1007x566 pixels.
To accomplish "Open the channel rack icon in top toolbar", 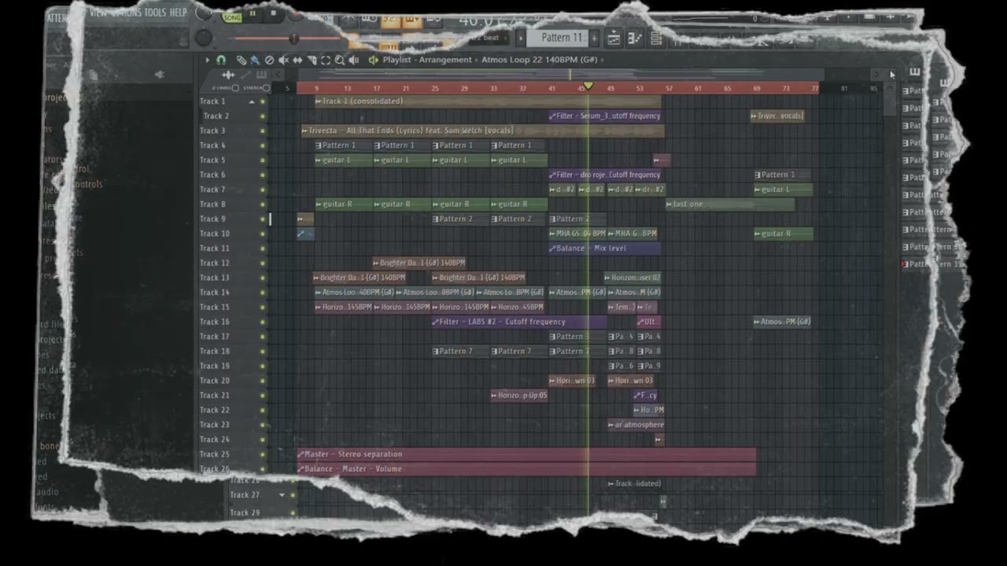I will pyautogui.click(x=655, y=38).
